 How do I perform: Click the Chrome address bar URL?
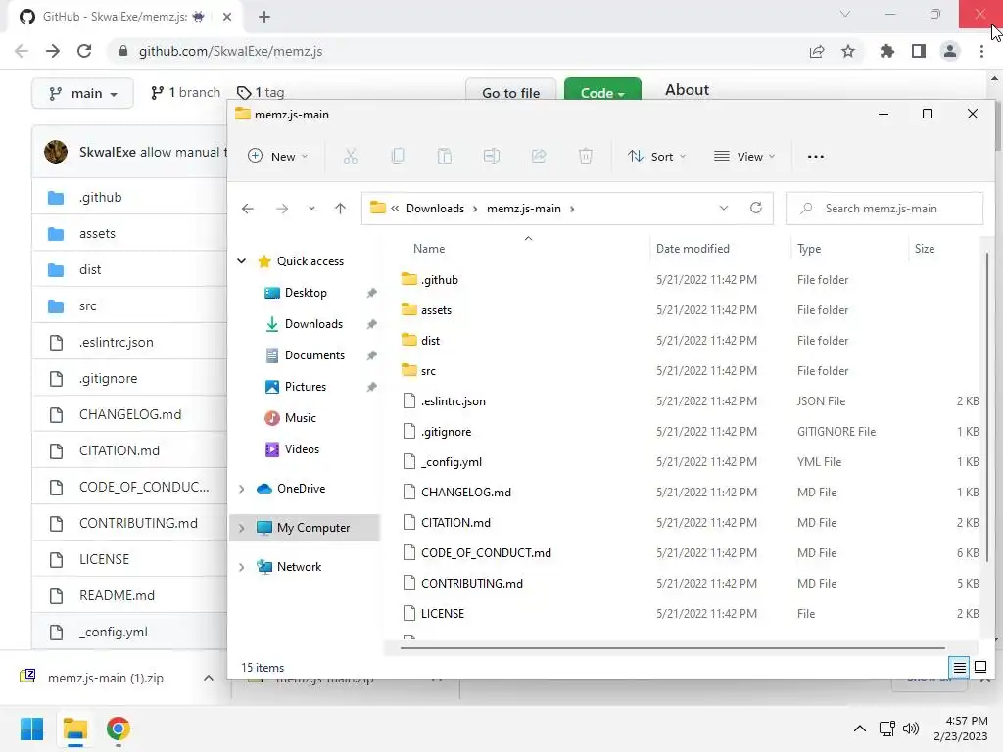[x=230, y=51]
